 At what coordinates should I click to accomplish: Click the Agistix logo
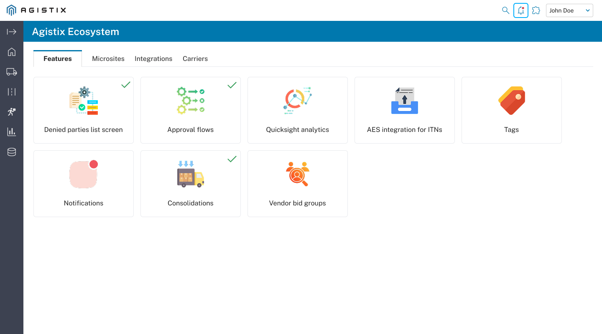(36, 10)
